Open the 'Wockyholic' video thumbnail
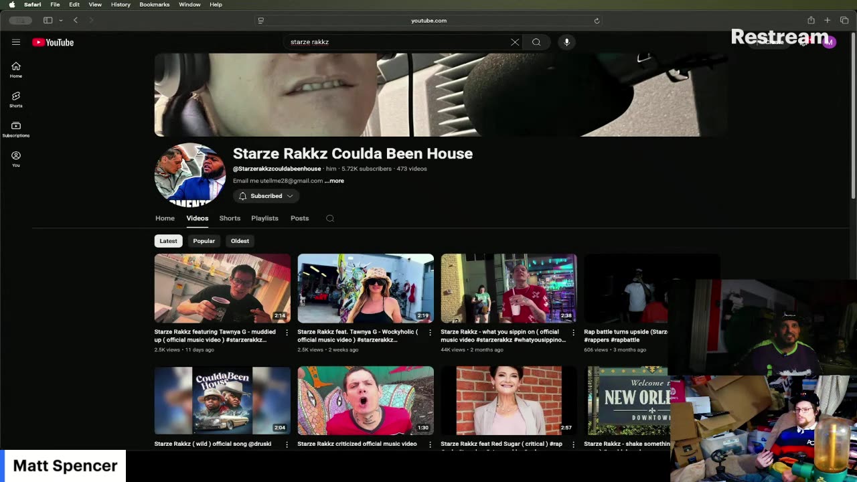Viewport: 857px width, 482px height. (366, 289)
